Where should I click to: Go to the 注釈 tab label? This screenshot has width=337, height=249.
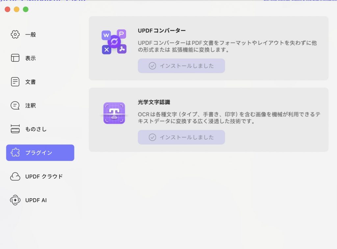tap(31, 106)
